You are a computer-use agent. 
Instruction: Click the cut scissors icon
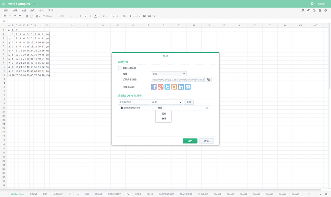27,16
